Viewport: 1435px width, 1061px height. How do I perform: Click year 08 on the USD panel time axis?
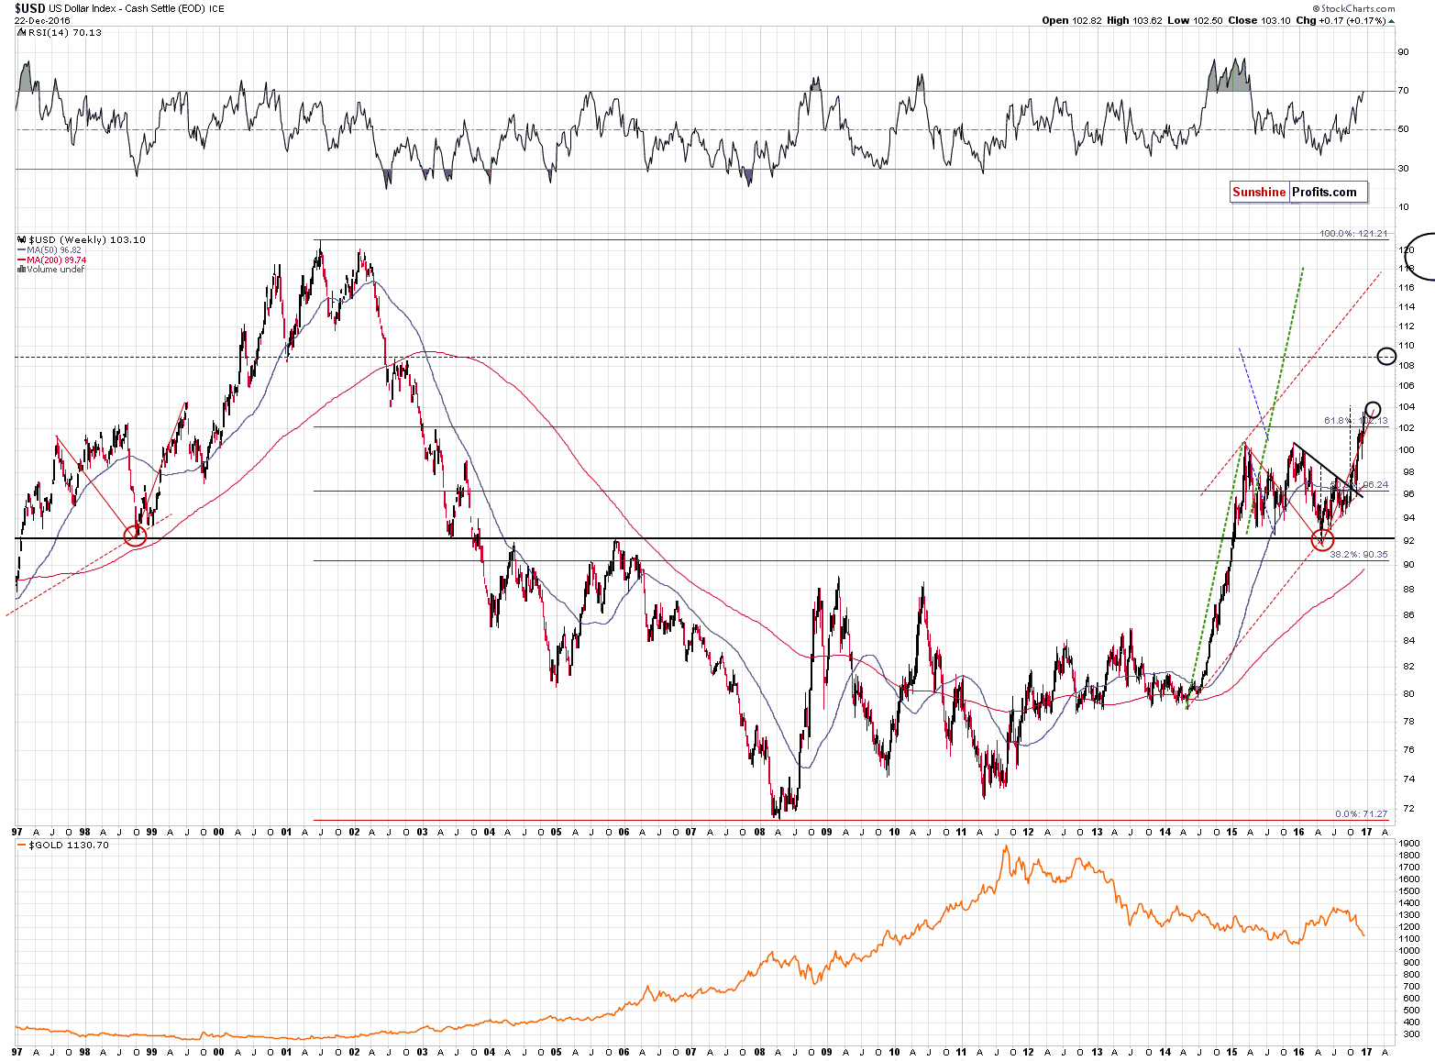[x=759, y=833]
